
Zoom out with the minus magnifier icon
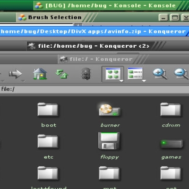[x=181, y=74]
